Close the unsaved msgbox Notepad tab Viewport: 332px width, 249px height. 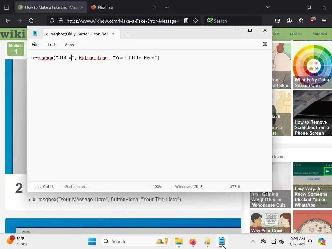point(113,34)
